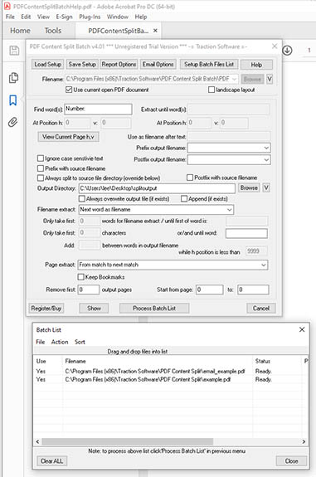The height and width of the screenshot is (477, 316).
Task: Check Keep Bookmarks option
Action: click(80, 277)
